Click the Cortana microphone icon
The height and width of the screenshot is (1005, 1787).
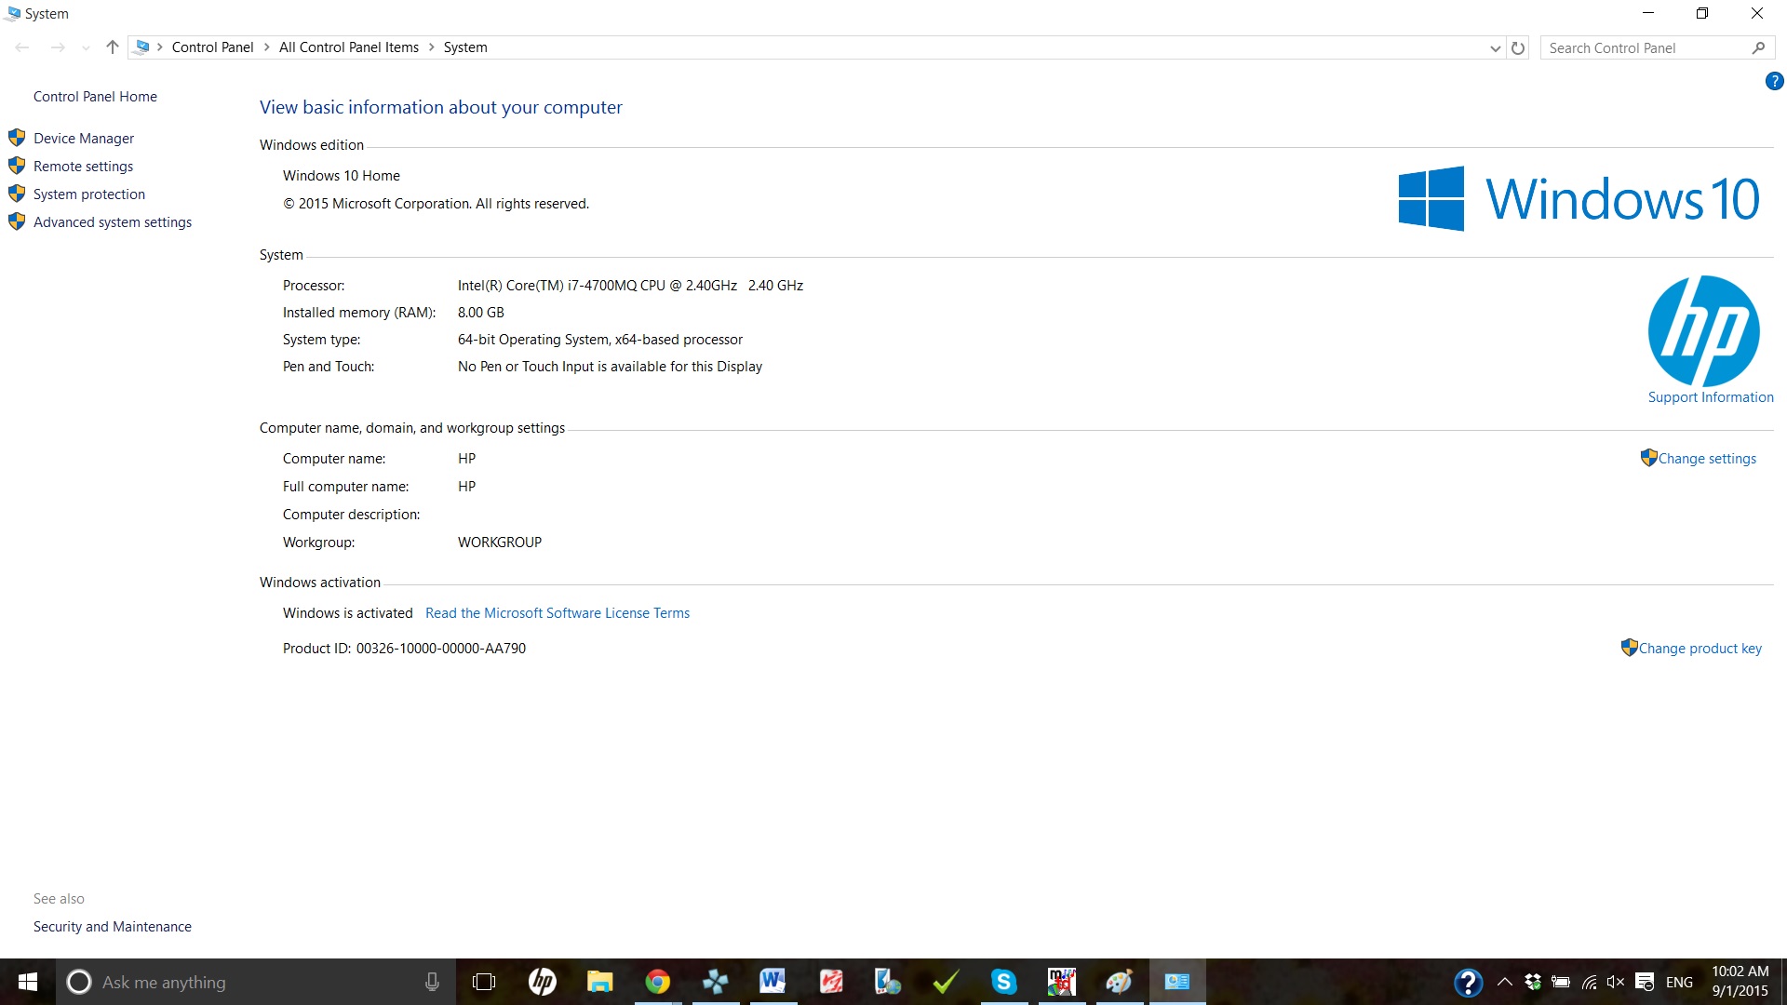(432, 982)
